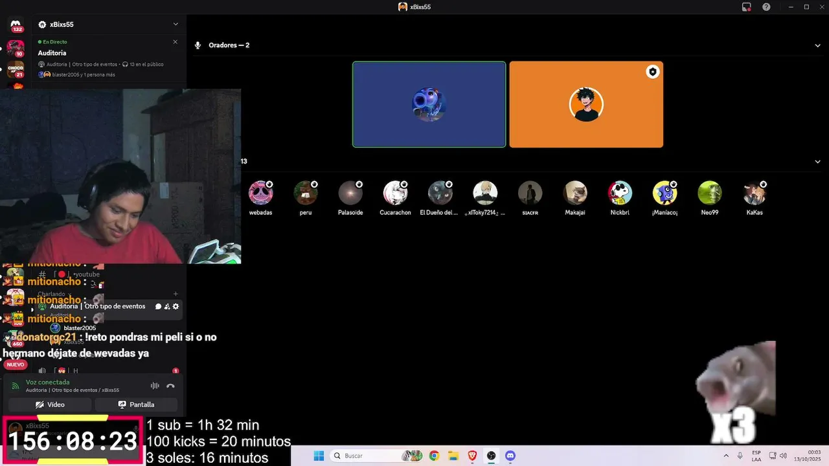Click audience member Neo99 avatar
829x466 pixels.
tap(710, 193)
